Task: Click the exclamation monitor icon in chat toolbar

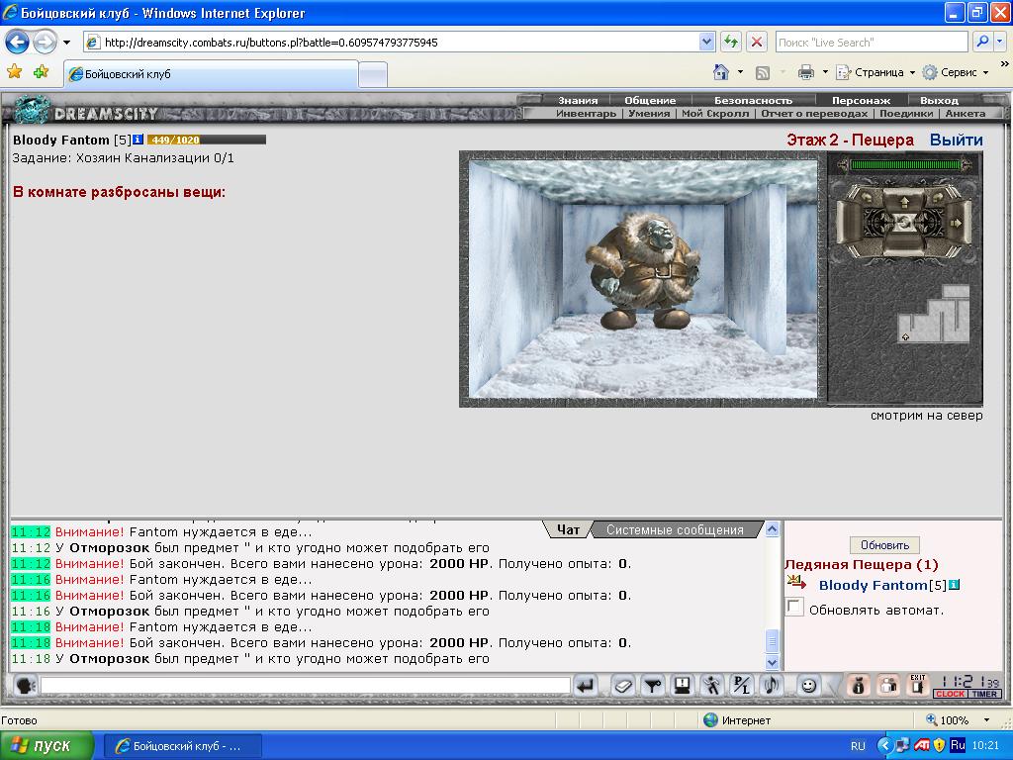Action: tap(683, 685)
